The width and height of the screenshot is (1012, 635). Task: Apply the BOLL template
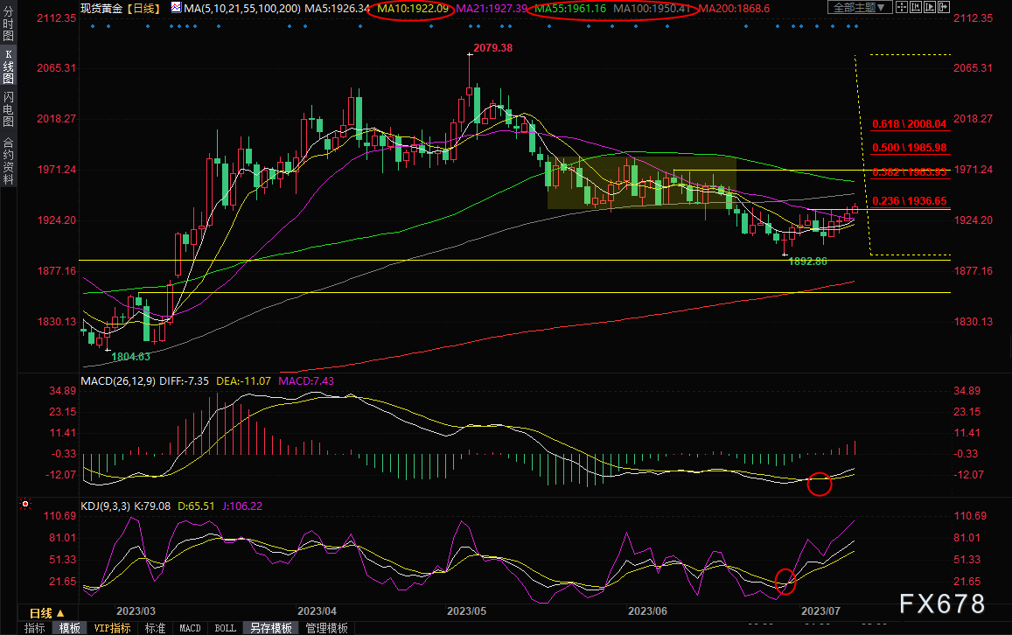coord(226,628)
